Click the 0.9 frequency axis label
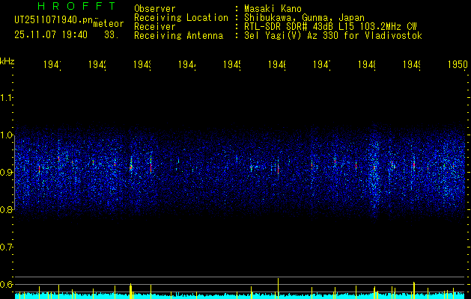 coord(6,173)
